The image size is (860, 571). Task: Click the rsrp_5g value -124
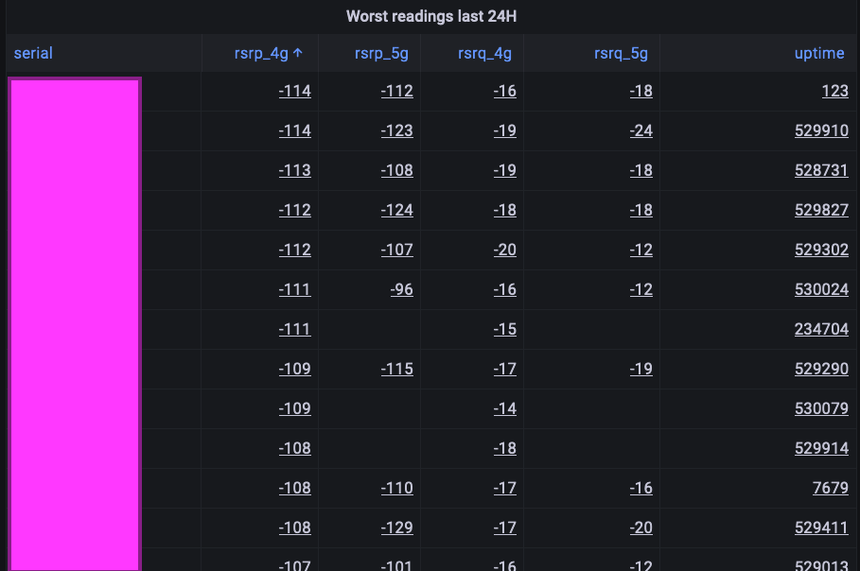[397, 210]
